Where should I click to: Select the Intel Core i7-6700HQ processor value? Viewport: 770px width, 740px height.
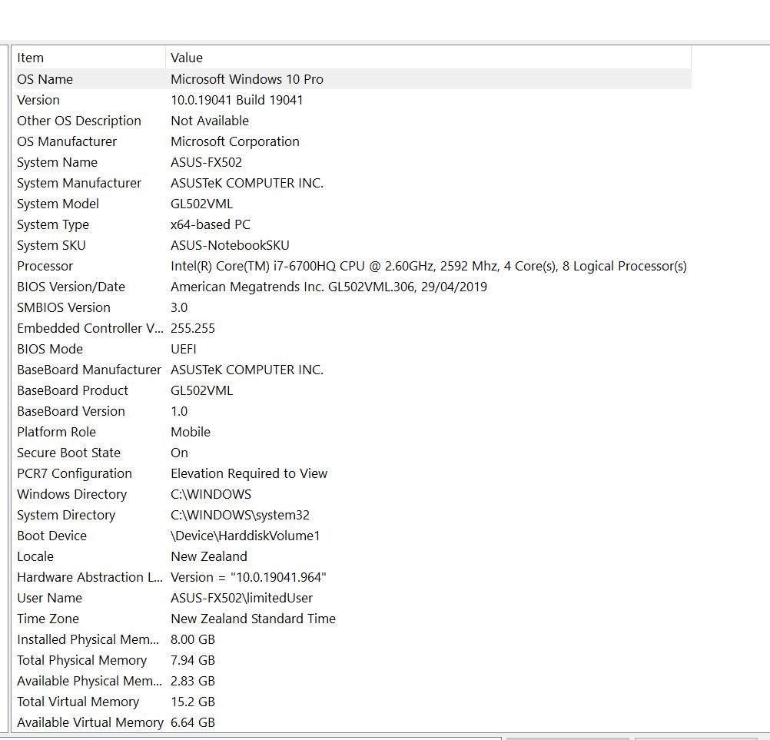(x=429, y=266)
